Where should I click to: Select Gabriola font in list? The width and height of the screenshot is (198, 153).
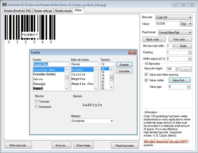tap(49, 79)
